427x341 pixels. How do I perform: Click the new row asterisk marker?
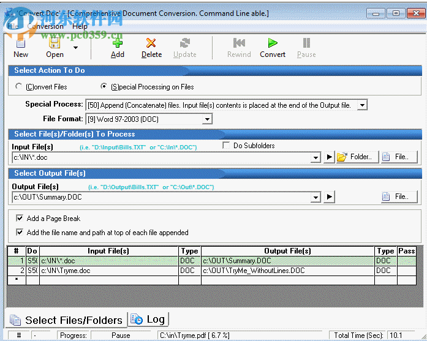[17, 280]
